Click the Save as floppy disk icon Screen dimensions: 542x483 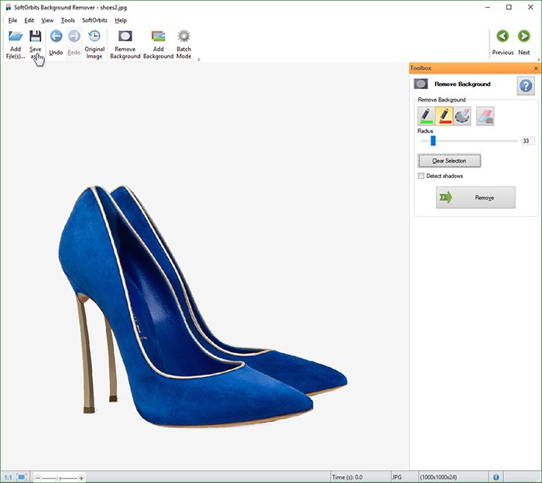pyautogui.click(x=36, y=36)
